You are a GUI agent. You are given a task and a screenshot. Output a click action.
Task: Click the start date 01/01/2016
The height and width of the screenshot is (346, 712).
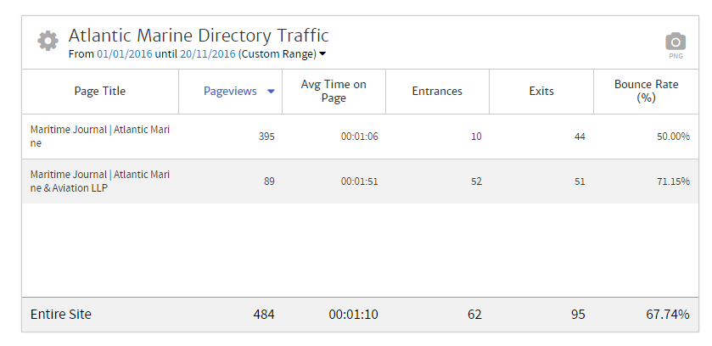tap(125, 54)
